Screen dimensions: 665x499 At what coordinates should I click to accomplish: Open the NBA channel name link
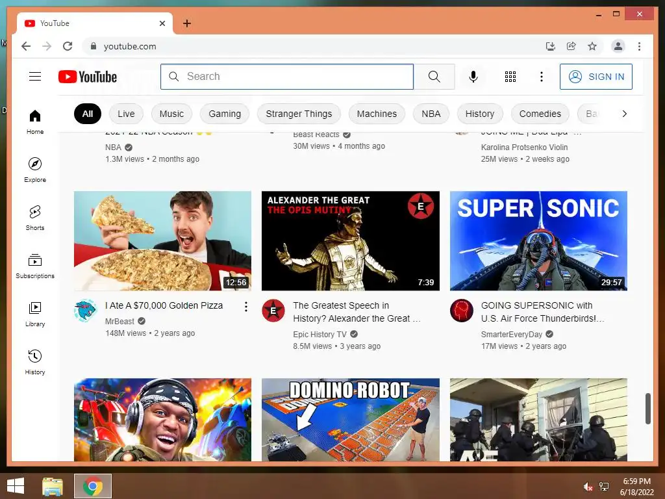pos(113,147)
